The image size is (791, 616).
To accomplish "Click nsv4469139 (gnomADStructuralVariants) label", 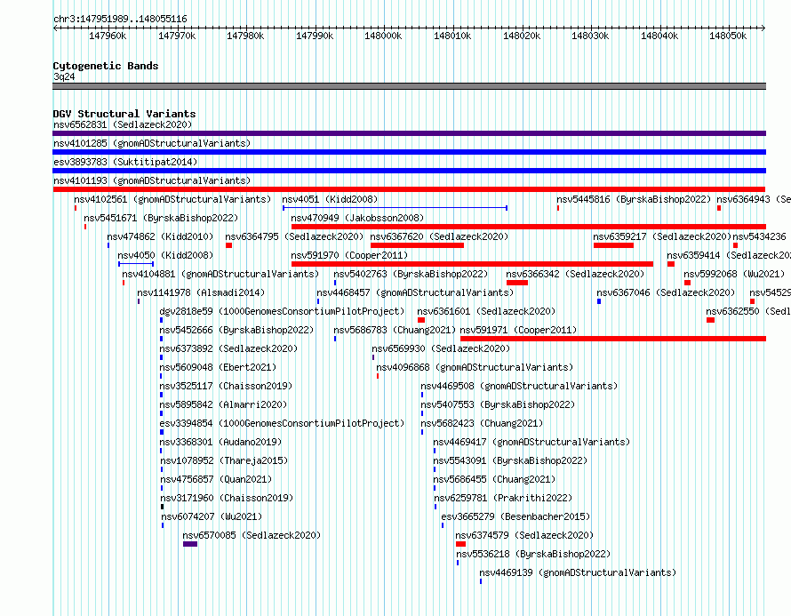I will (578, 572).
